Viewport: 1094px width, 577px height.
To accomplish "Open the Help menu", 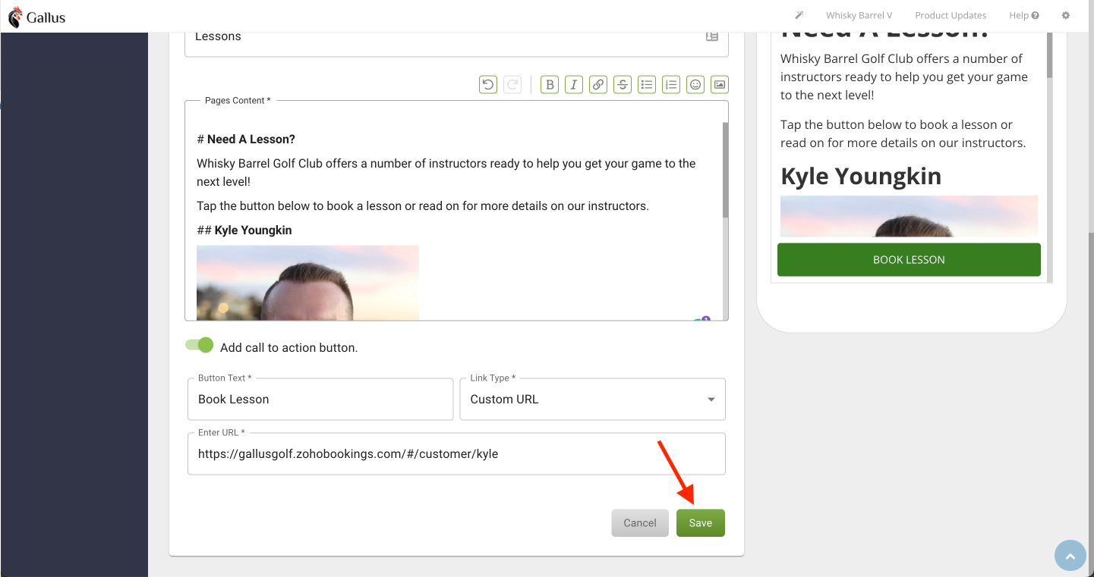I will 1024,15.
